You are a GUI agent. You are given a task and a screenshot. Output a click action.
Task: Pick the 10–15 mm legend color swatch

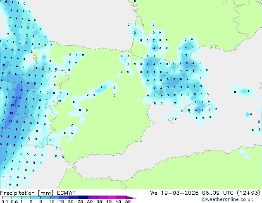point(55,198)
